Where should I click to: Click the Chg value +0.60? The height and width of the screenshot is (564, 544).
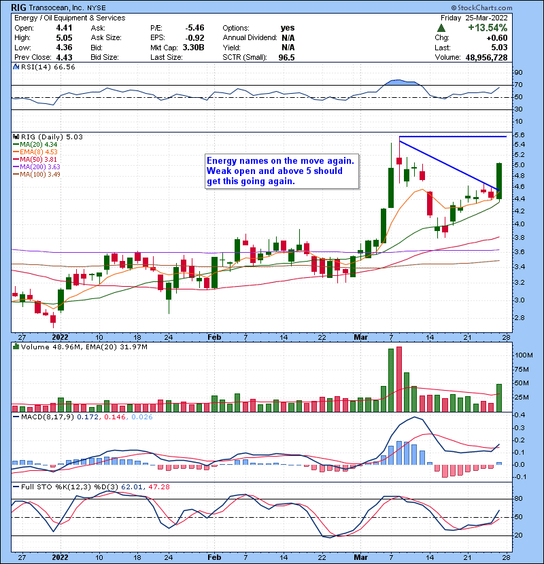click(496, 38)
